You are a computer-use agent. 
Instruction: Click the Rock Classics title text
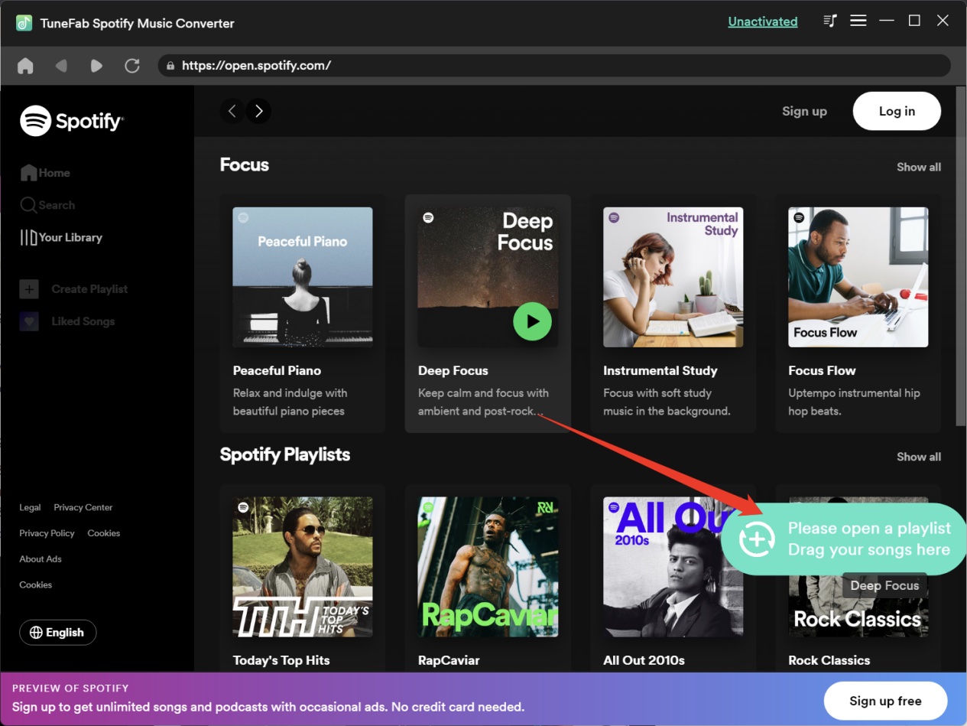point(829,660)
